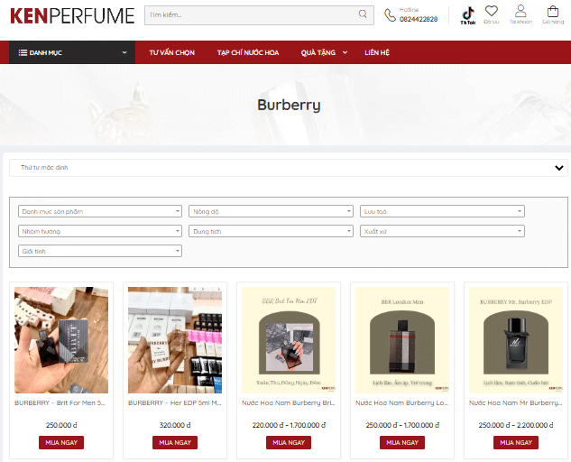Click price range 220.000 đ - 1.700.000 đ
The image size is (571, 462).
pos(289,425)
